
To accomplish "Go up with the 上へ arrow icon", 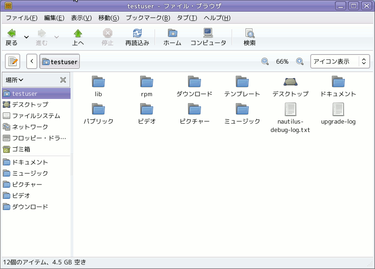I will 78,33.
